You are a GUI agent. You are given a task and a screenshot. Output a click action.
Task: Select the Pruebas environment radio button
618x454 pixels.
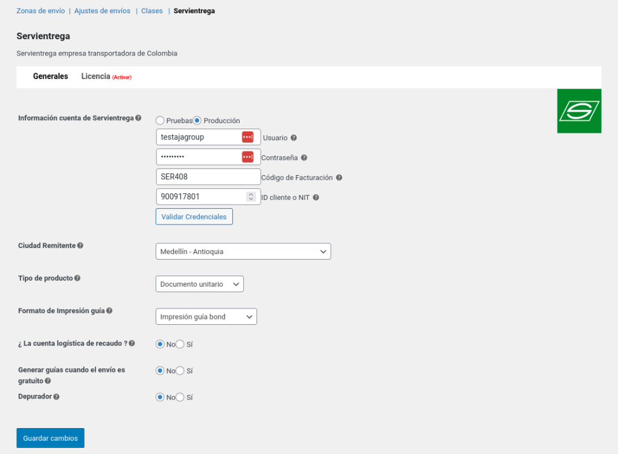pyautogui.click(x=160, y=121)
